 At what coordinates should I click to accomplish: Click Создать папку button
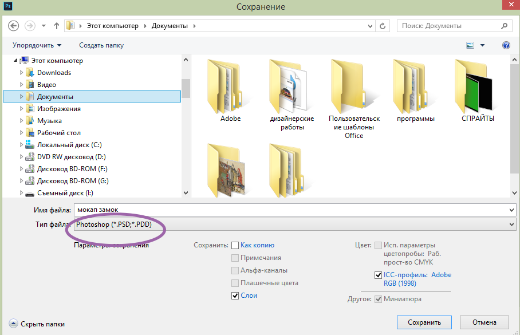(x=101, y=45)
